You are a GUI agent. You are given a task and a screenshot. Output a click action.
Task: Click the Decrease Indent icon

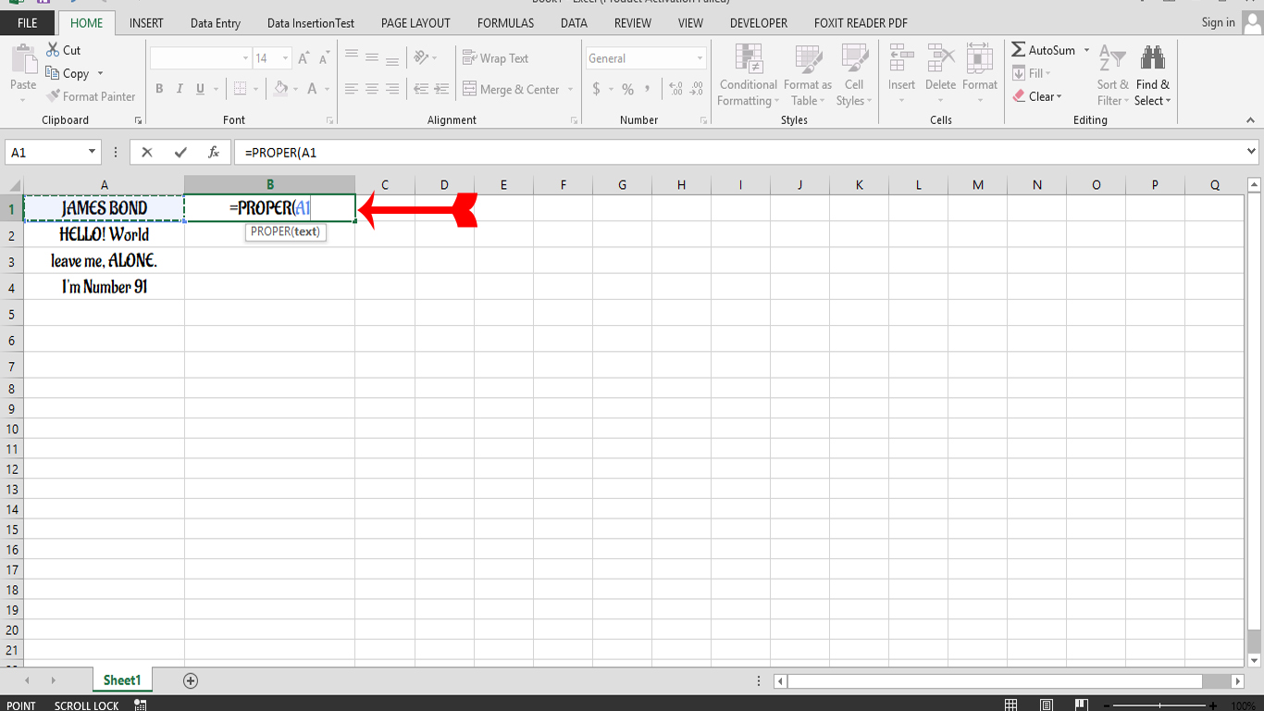click(x=421, y=89)
